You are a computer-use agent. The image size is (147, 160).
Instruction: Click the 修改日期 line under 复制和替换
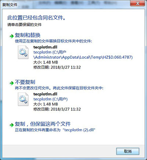pos(57,67)
